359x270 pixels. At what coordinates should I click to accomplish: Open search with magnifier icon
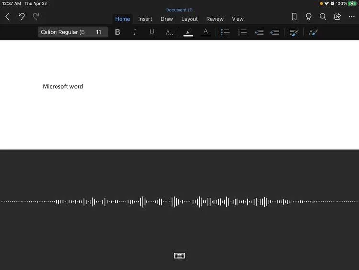click(x=323, y=16)
